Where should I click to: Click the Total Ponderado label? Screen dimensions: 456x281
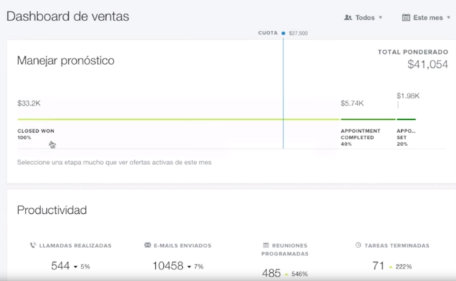coord(413,53)
